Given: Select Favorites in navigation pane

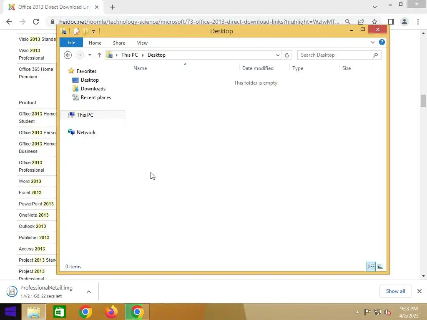Looking at the screenshot, I should (x=86, y=71).
